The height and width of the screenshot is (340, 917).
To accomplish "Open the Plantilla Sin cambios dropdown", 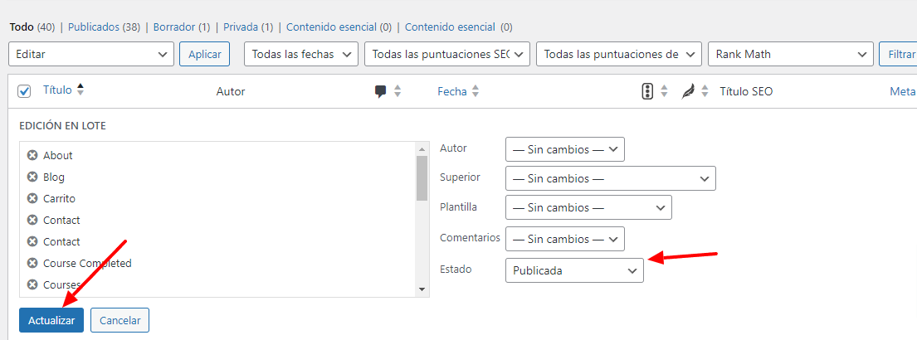I will point(588,207).
